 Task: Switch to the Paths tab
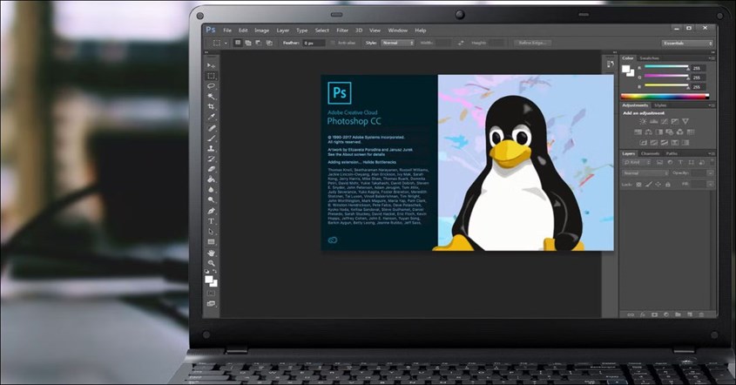tap(672, 153)
